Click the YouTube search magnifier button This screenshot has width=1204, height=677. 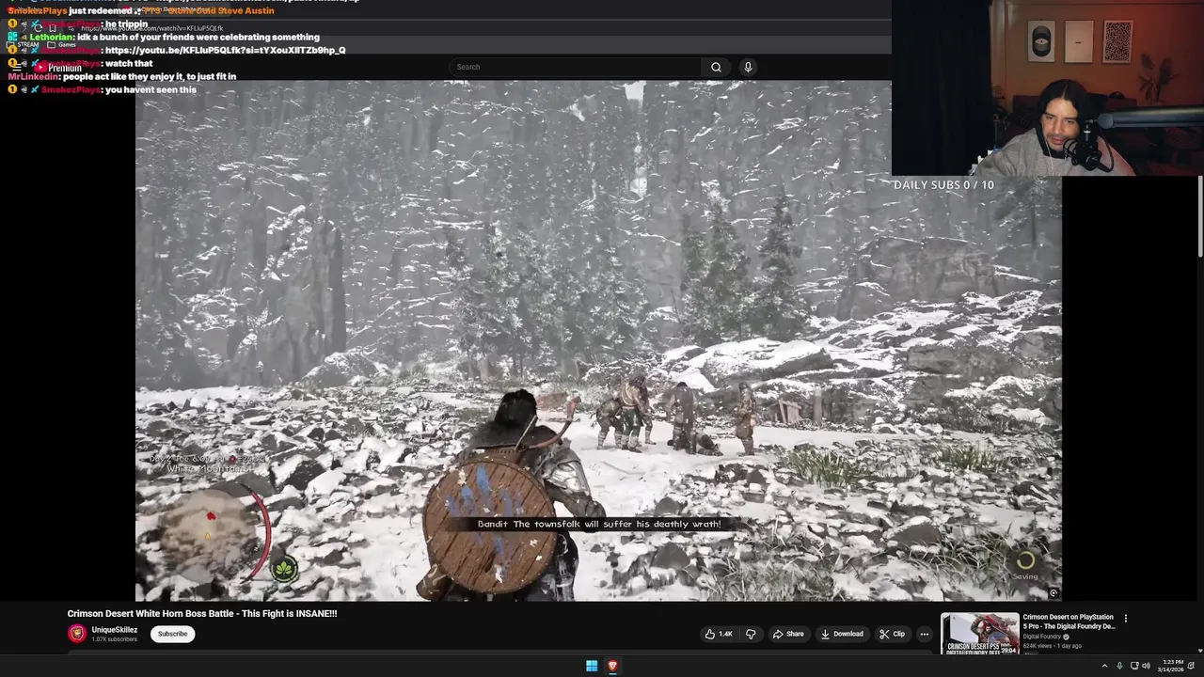tap(716, 67)
